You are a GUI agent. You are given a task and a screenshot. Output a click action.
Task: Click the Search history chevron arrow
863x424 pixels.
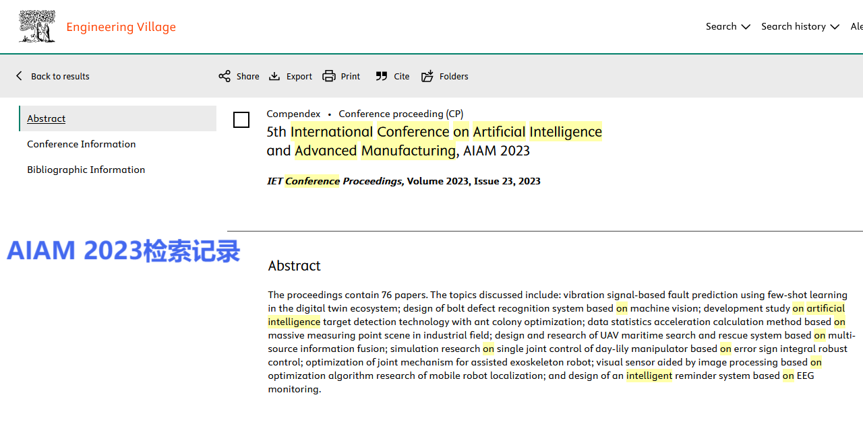coord(835,27)
